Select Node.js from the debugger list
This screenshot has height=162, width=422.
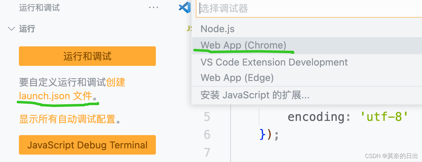point(218,29)
